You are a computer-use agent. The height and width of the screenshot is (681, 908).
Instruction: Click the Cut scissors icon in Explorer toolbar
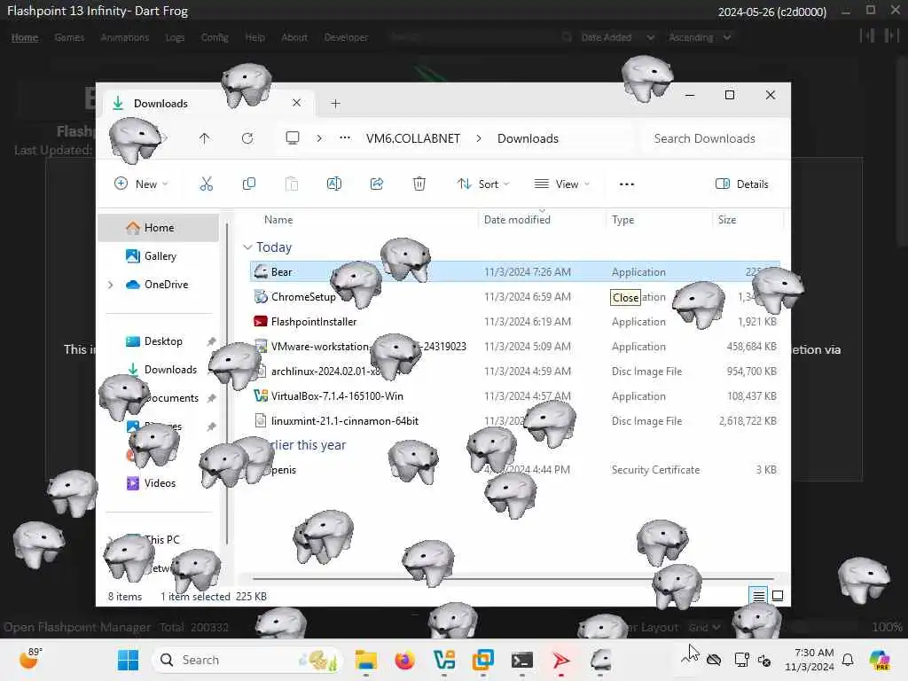[x=206, y=184]
